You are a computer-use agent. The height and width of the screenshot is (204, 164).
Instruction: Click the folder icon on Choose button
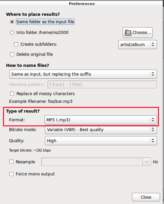pos(128,33)
